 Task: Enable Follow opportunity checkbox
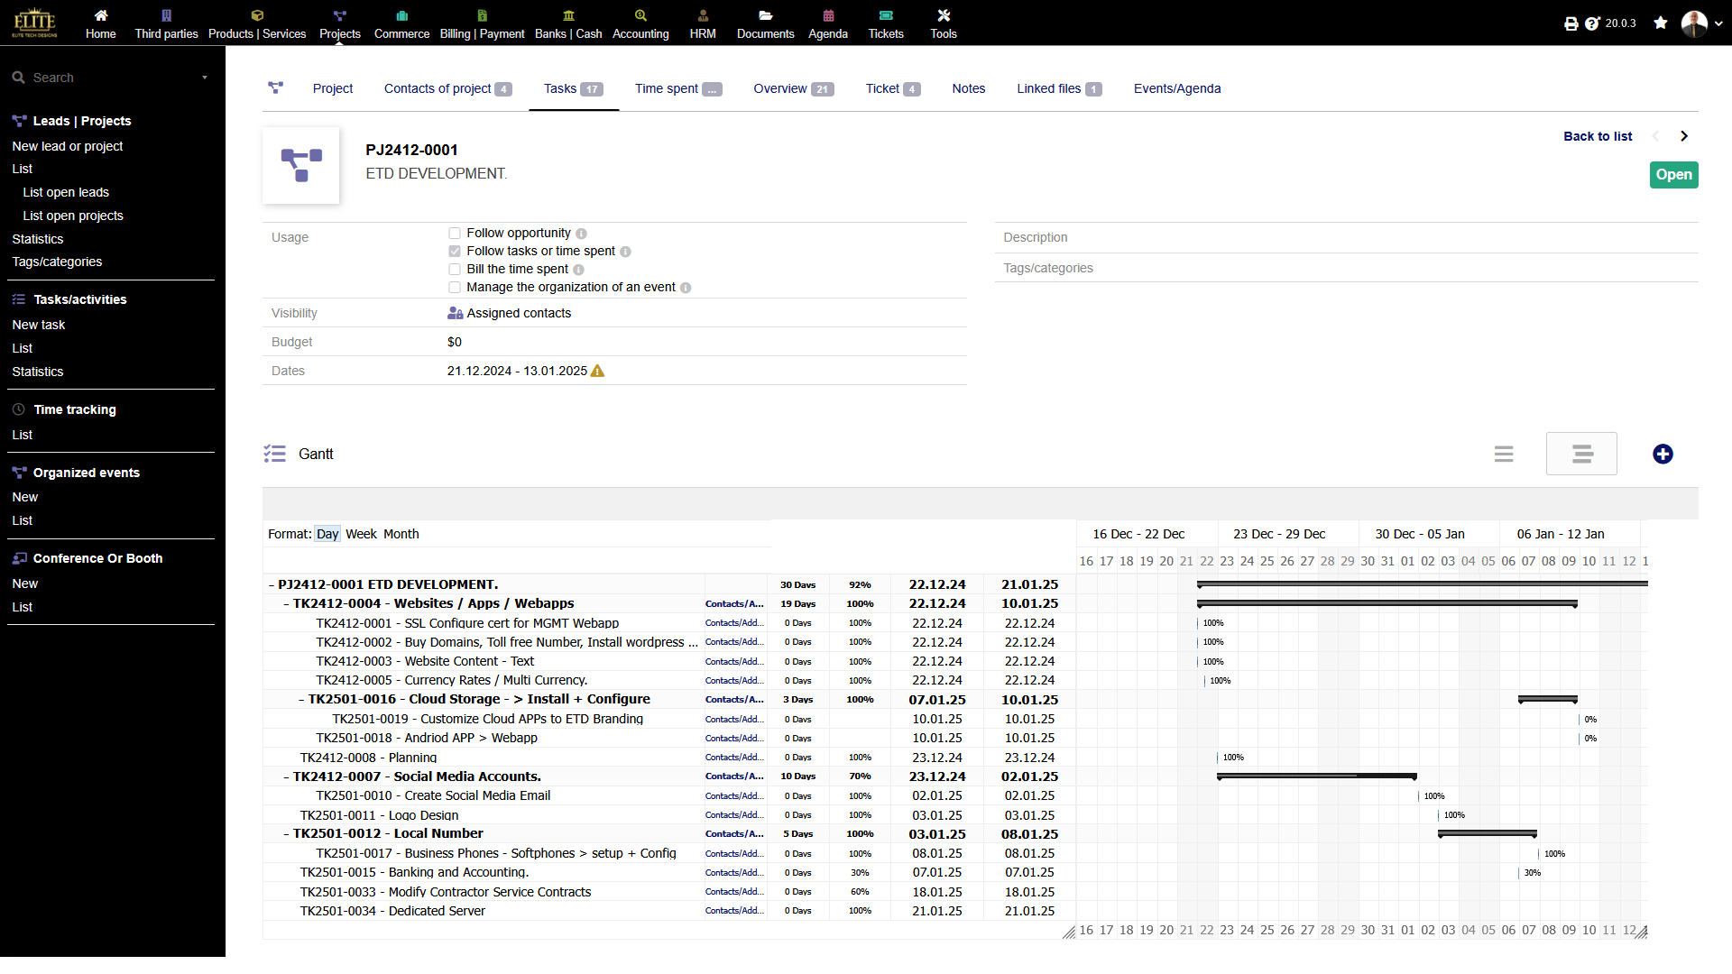click(455, 233)
